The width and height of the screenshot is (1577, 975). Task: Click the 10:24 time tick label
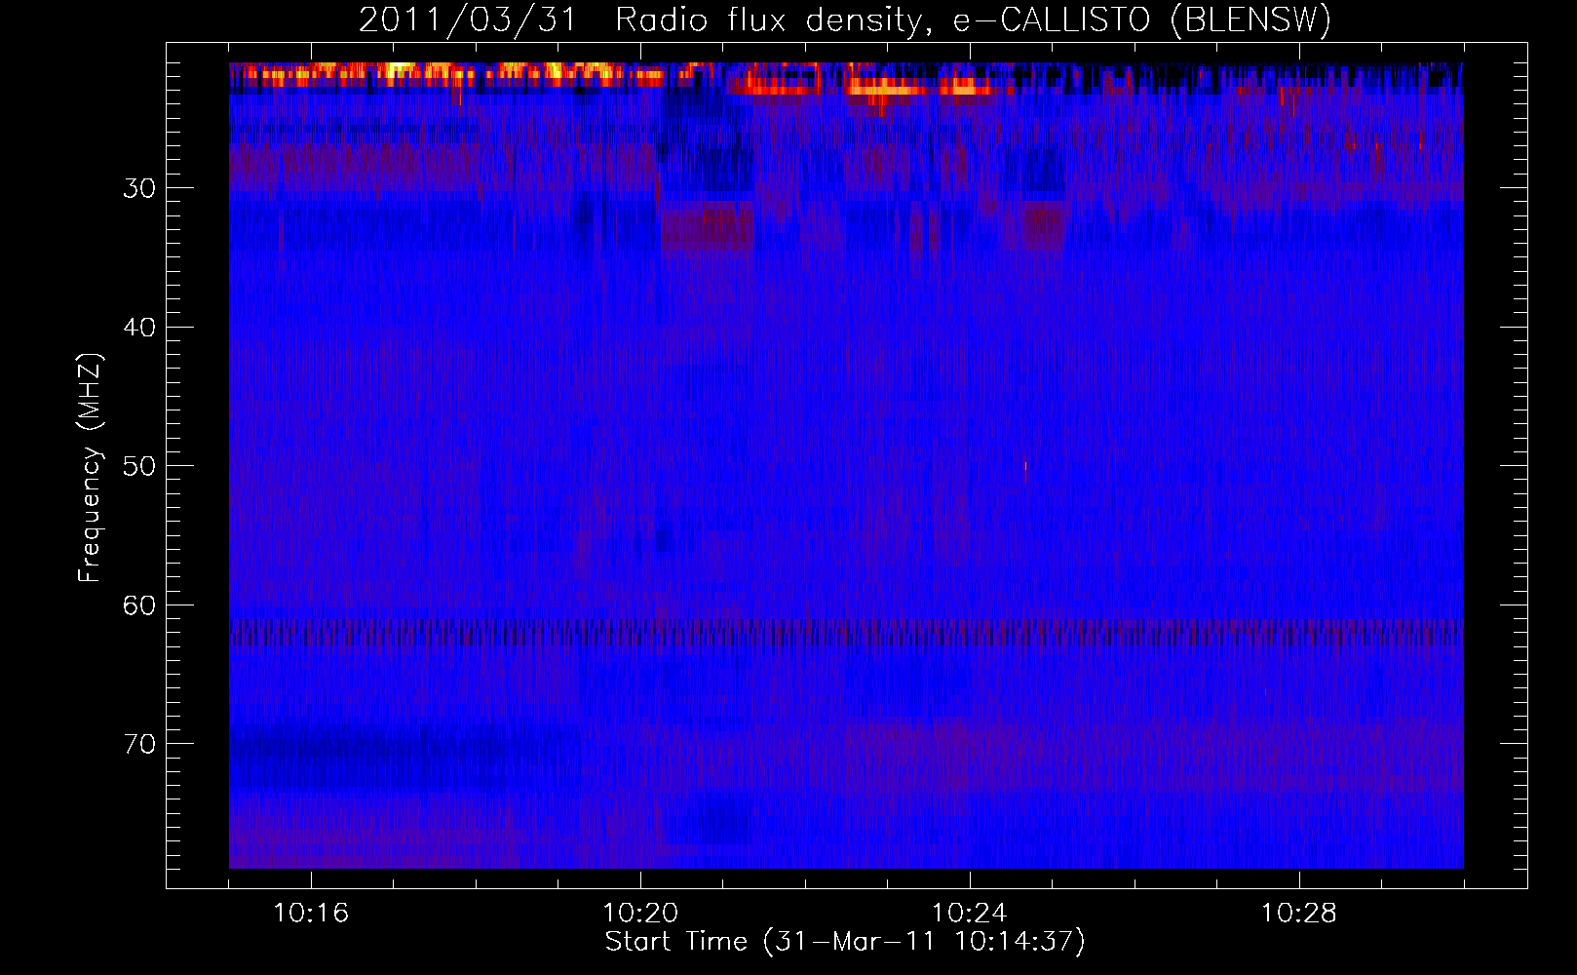pyautogui.click(x=970, y=914)
